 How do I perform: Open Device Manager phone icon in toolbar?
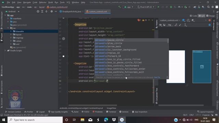coord(199,7)
